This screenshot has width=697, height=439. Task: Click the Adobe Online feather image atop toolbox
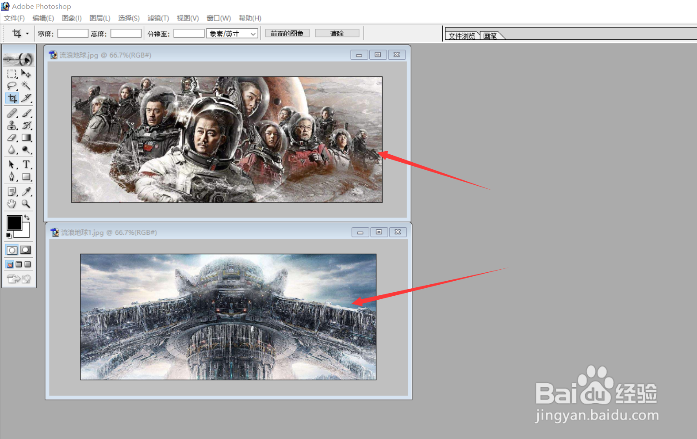19,58
